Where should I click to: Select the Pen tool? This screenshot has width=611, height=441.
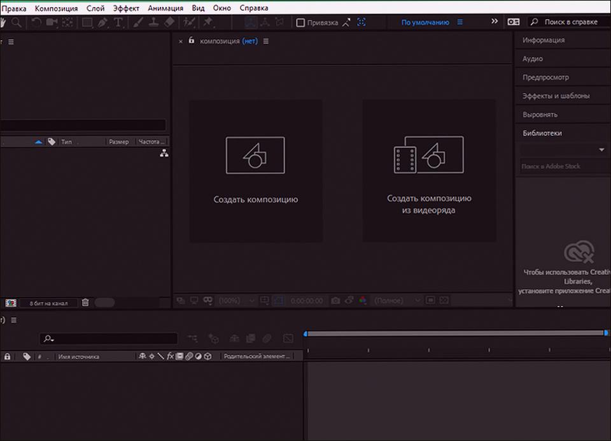click(x=103, y=22)
